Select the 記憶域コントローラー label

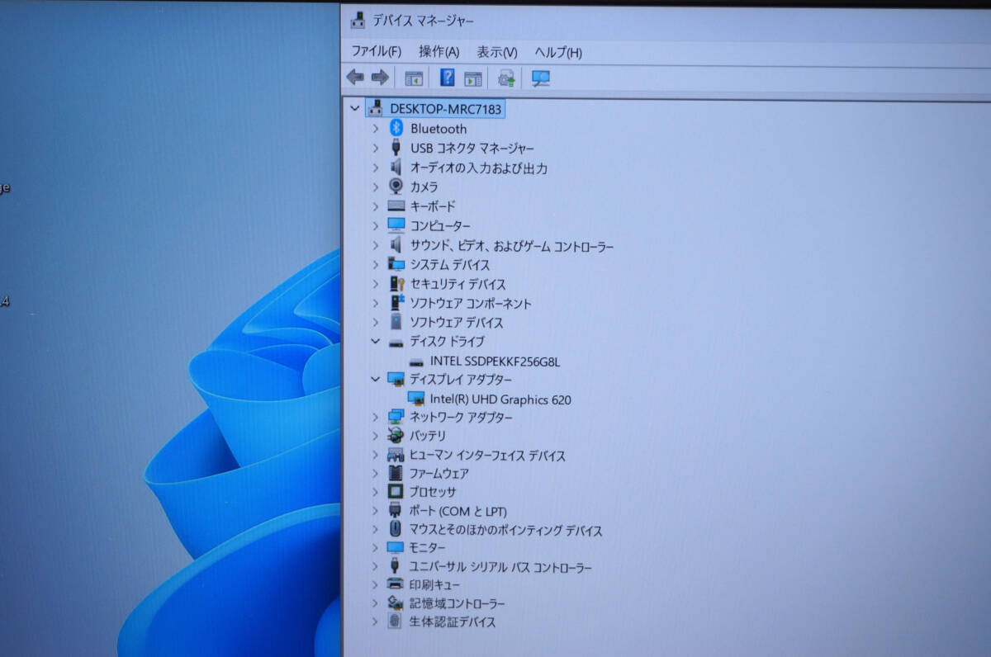[458, 603]
